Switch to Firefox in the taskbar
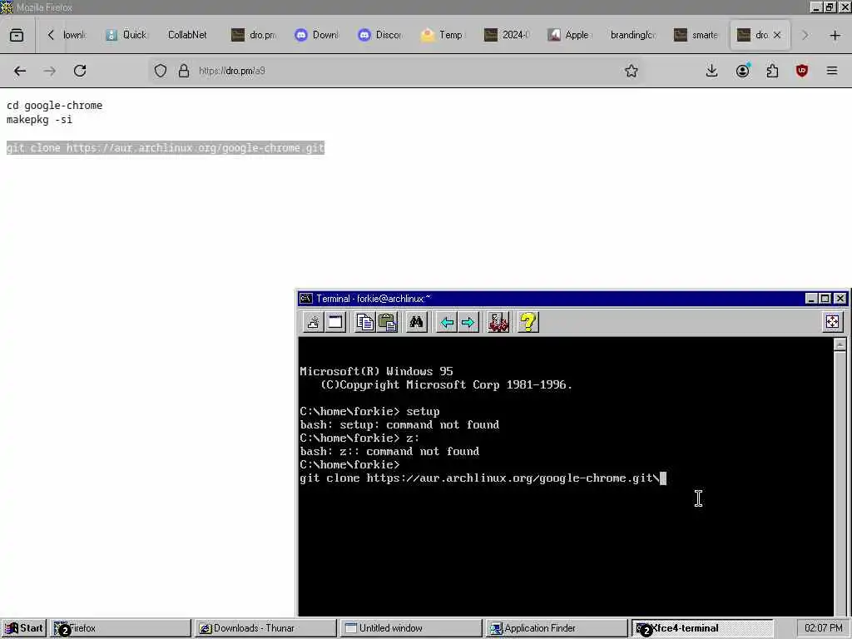The width and height of the screenshot is (852, 639). (121, 628)
